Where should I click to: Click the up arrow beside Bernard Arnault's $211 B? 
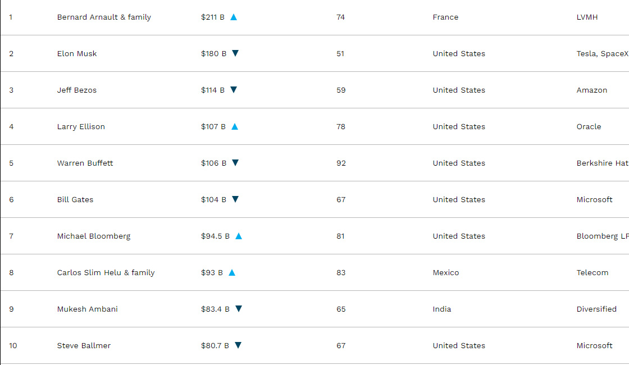pyautogui.click(x=234, y=17)
